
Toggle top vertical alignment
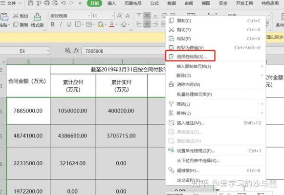click(139, 16)
